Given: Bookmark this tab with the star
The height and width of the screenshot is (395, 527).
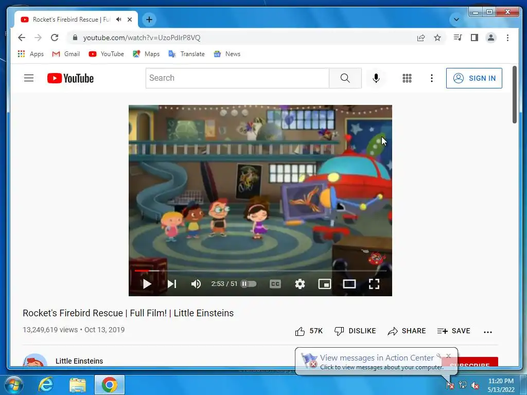Looking at the screenshot, I should point(437,38).
